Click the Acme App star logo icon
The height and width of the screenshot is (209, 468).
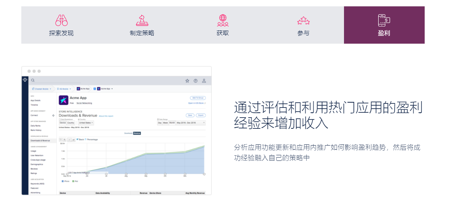[x=63, y=100]
